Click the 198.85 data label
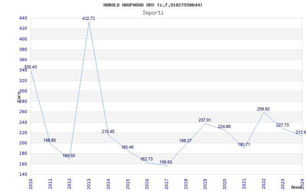 pyautogui.click(x=50, y=140)
